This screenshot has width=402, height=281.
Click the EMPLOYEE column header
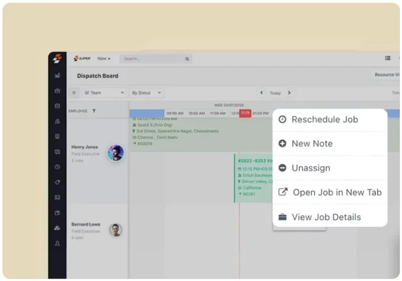78,111
